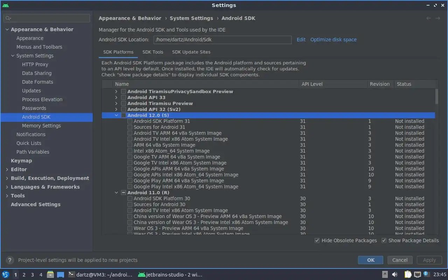
Task: Open the taskbar start menu icon
Action: (6, 274)
